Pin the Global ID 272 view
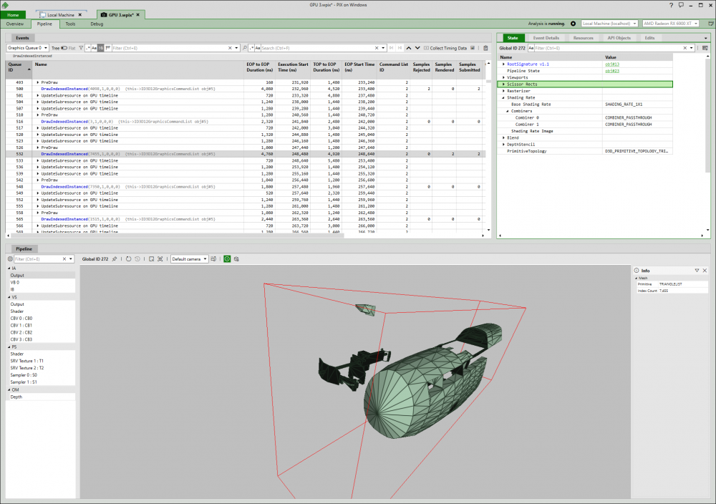 pyautogui.click(x=114, y=258)
